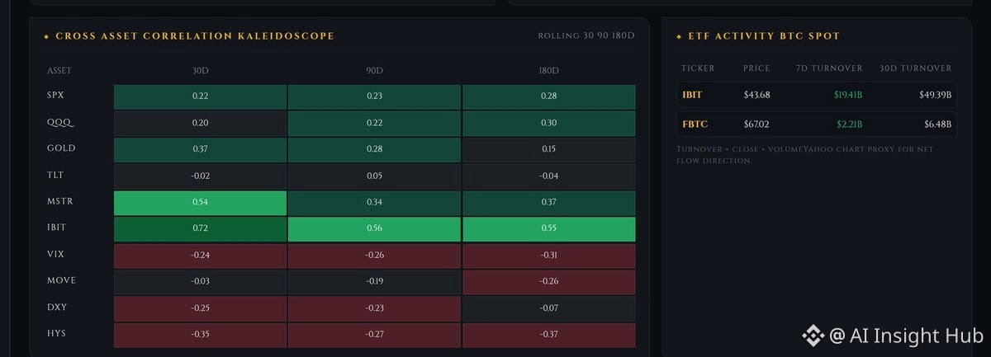991x357 pixels.
Task: Open the FBTC ticker in ETF table
Action: (695, 124)
